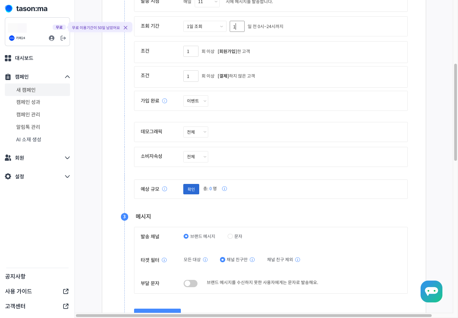Focus the 조회 기간 days-before input
This screenshot has width=458, height=318.
tap(237, 26)
